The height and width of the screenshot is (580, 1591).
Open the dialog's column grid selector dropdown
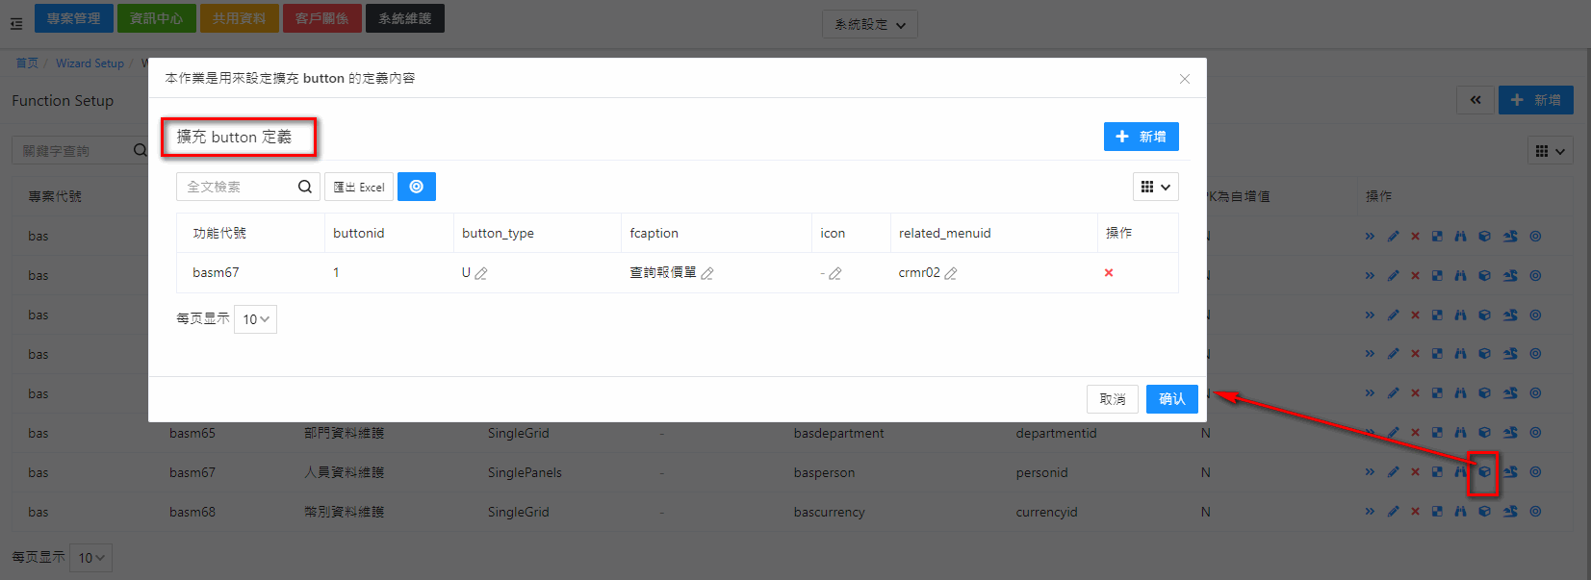tap(1155, 187)
